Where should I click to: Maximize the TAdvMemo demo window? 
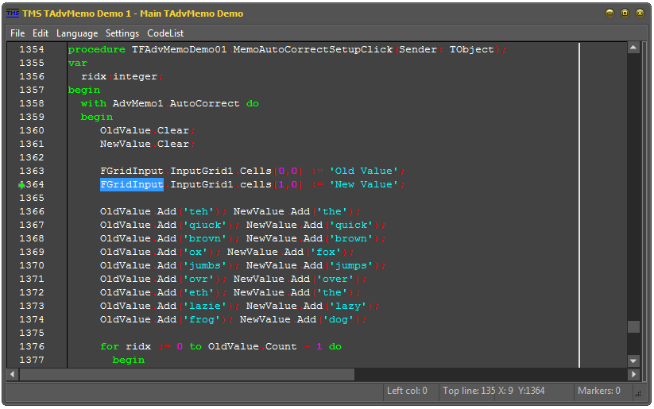(625, 14)
